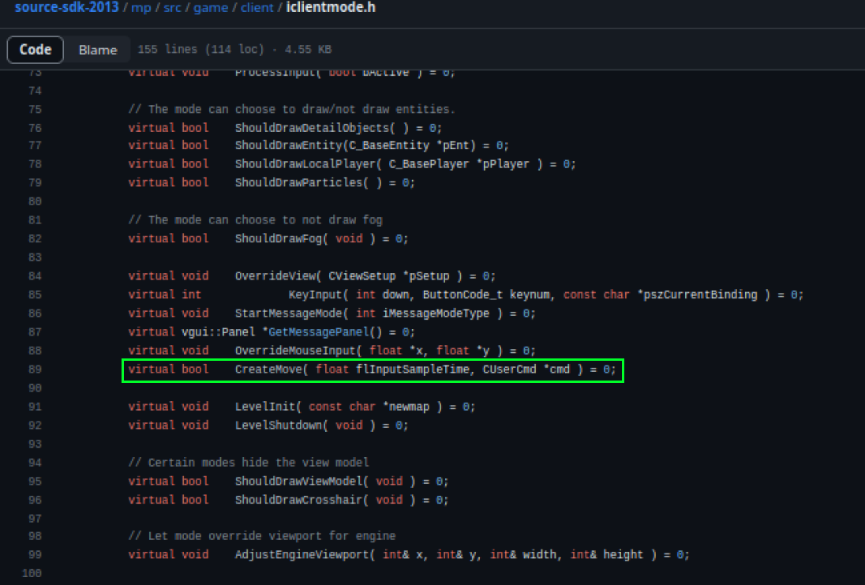Screen dimensions: 865x585
Task: Switch to the Blame view tab
Action: coord(98,50)
